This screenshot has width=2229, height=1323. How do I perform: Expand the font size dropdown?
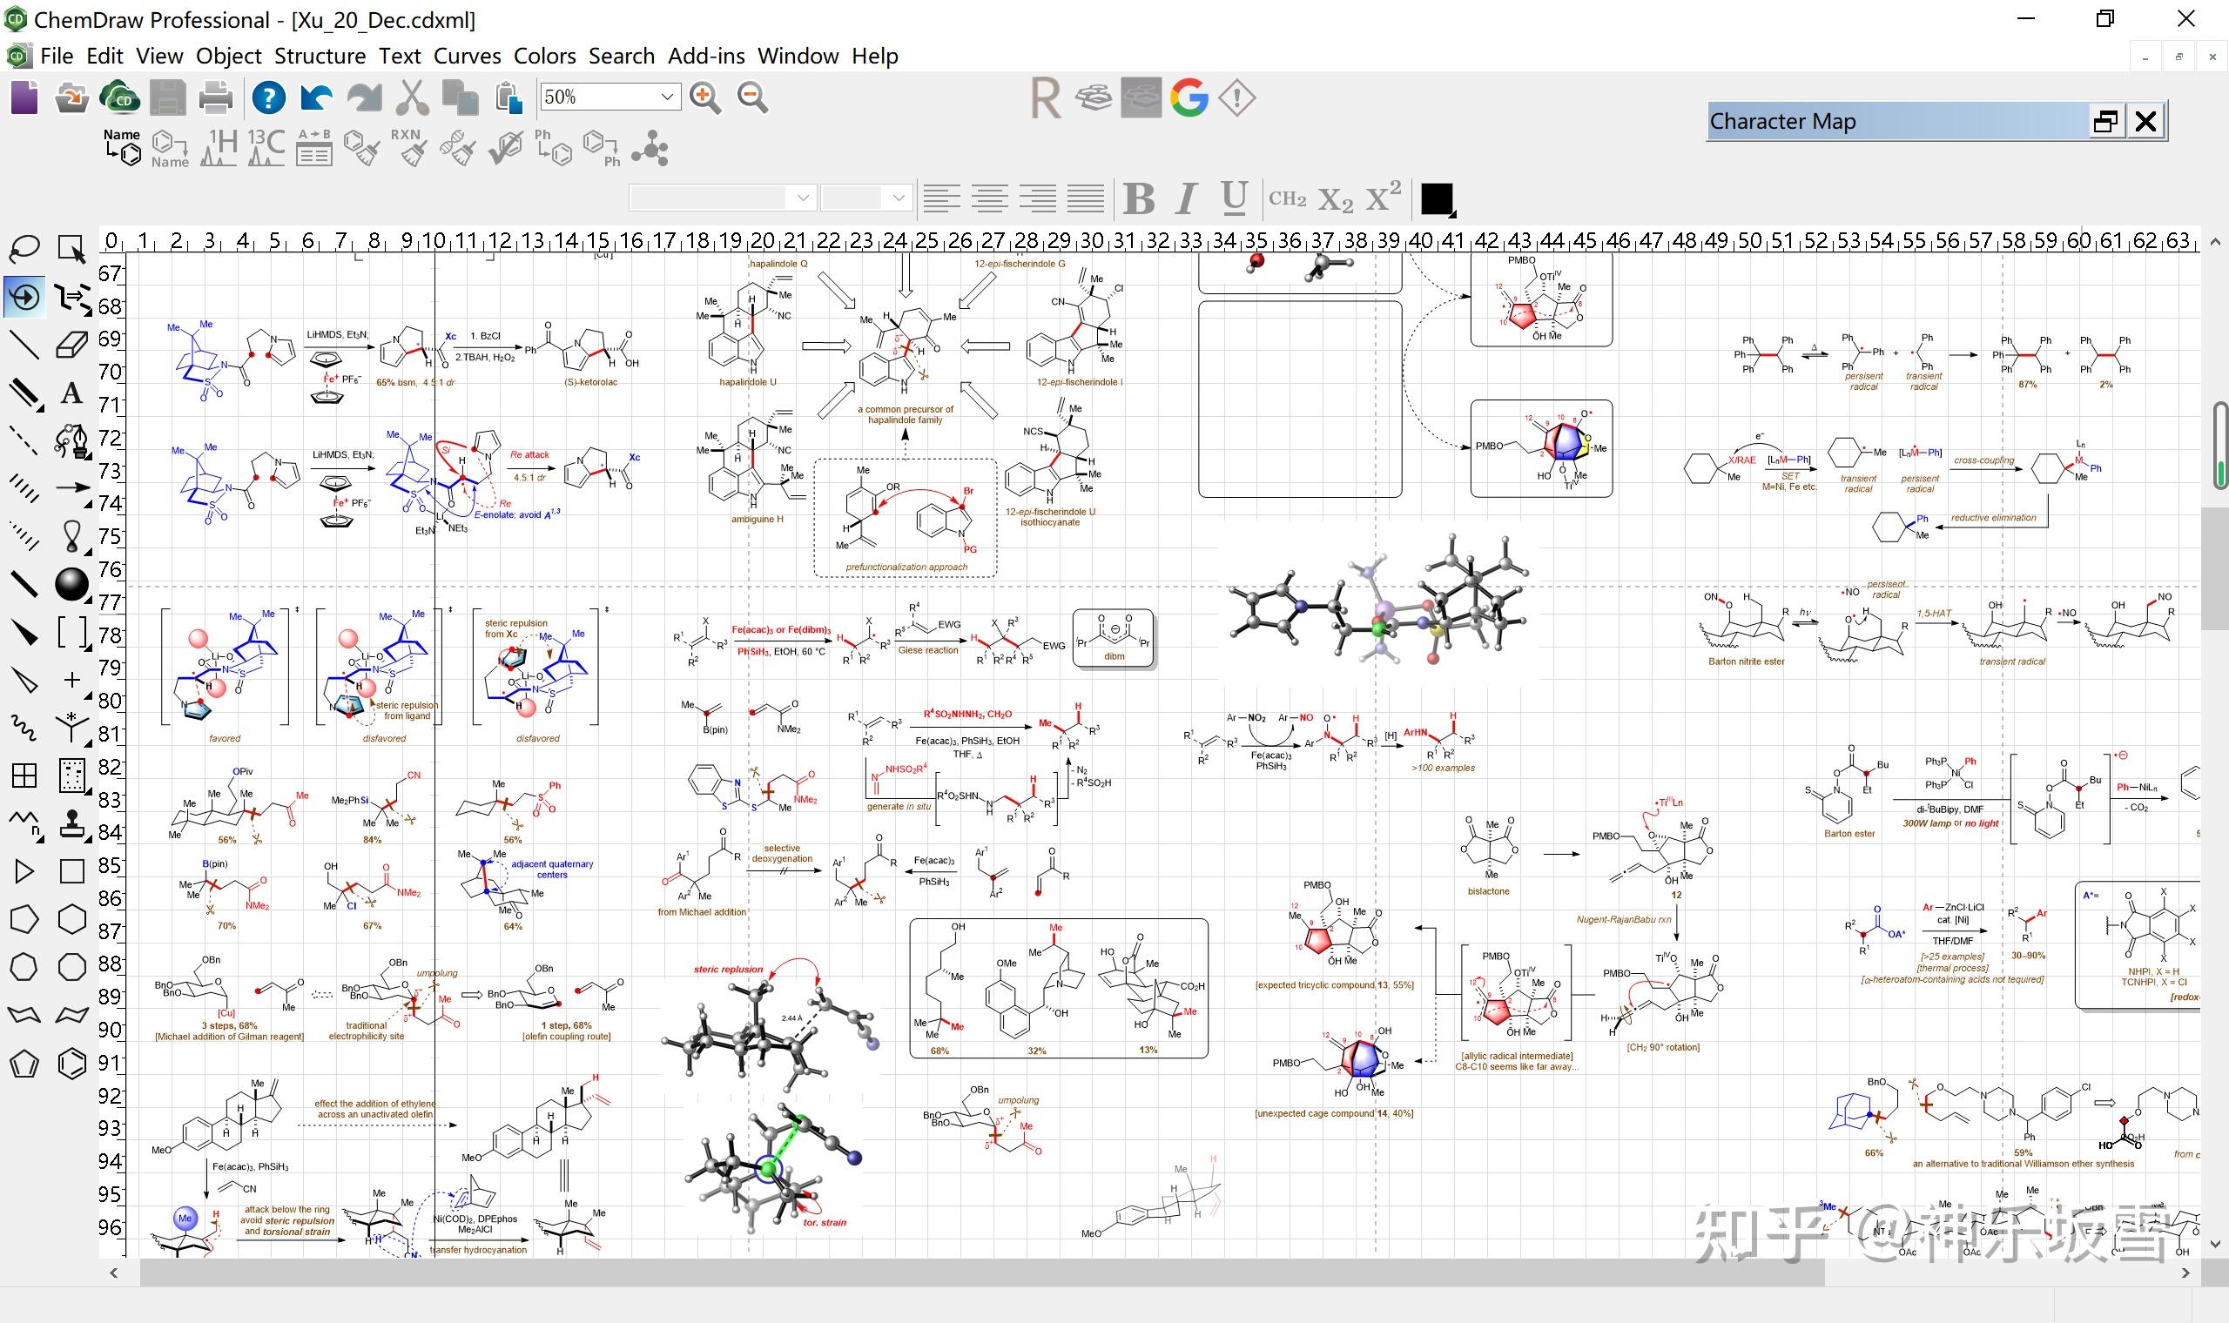coord(898,198)
